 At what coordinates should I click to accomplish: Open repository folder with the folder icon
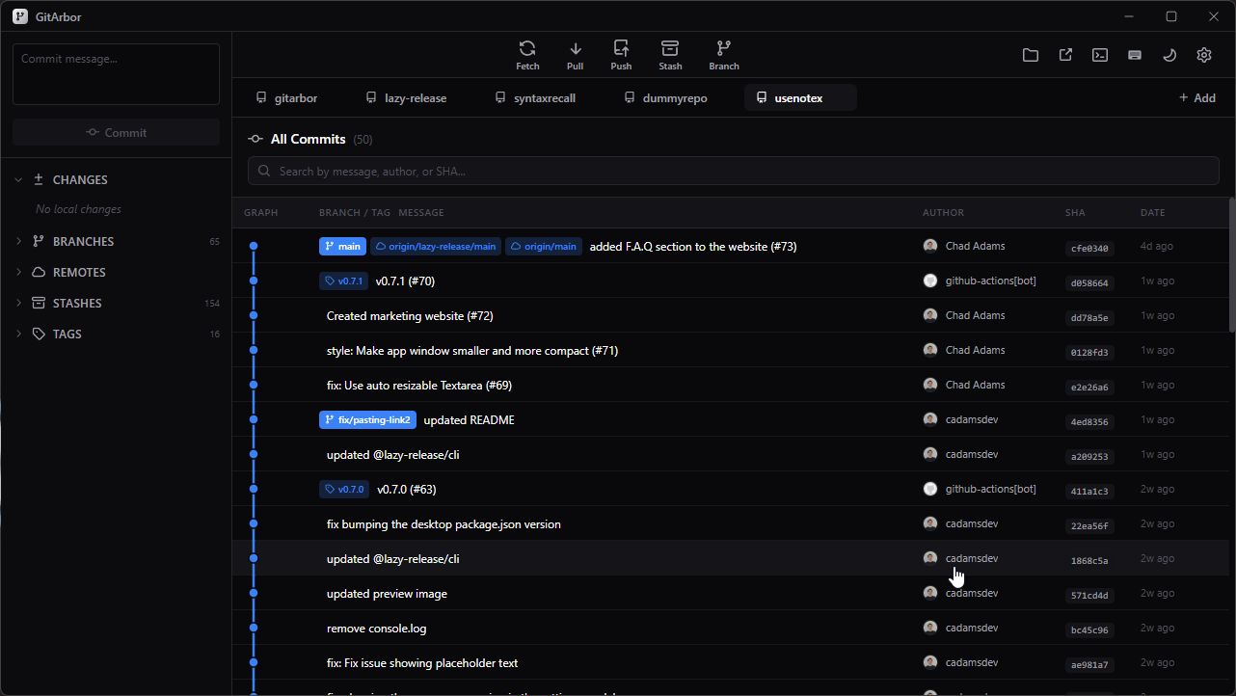click(x=1031, y=55)
